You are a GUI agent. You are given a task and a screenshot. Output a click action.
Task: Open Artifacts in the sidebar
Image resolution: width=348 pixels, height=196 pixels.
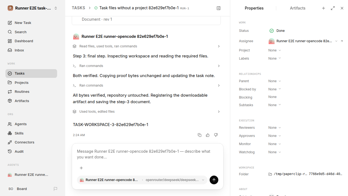coord(31,101)
